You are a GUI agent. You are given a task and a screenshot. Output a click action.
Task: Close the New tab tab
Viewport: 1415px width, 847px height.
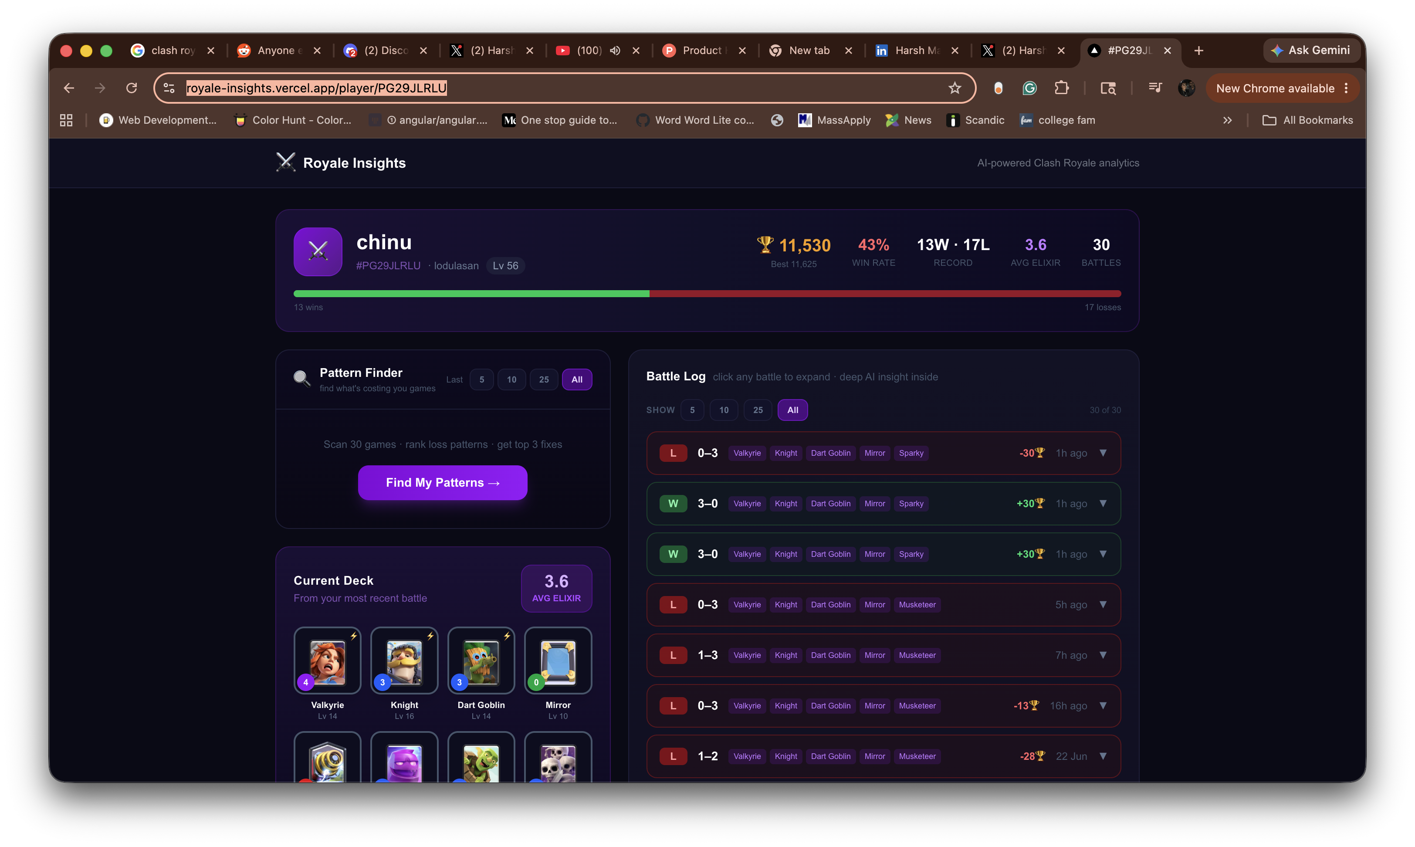[x=848, y=50]
